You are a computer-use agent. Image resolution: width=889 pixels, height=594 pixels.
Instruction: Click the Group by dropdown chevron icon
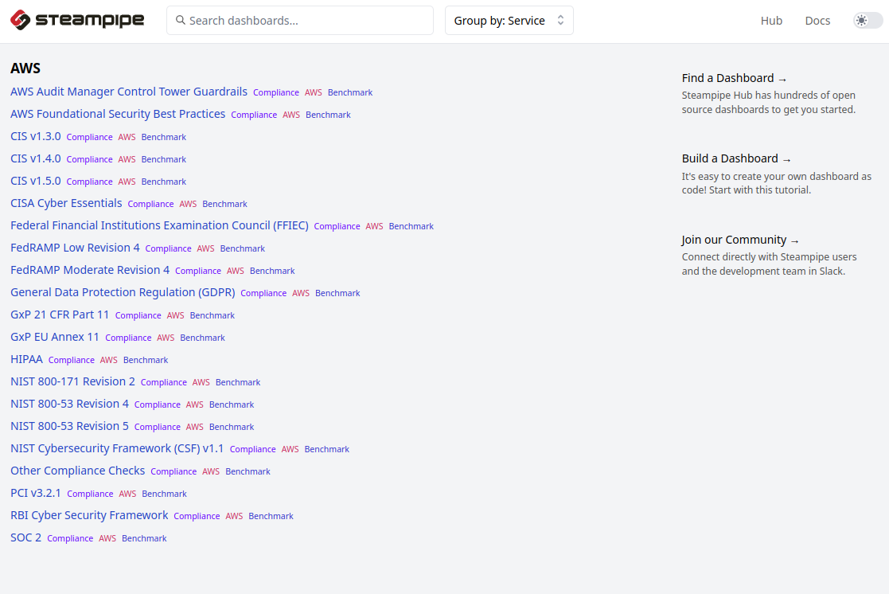tap(562, 20)
